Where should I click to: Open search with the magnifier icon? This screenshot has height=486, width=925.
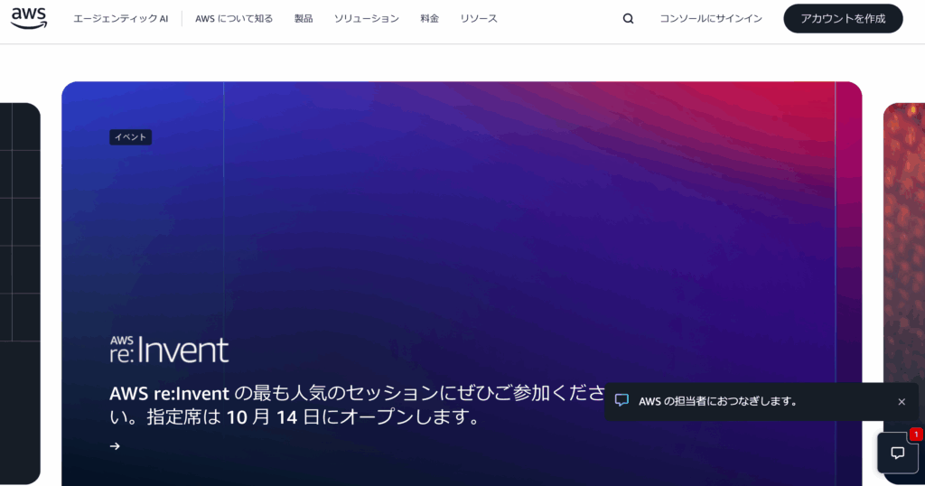(x=628, y=19)
